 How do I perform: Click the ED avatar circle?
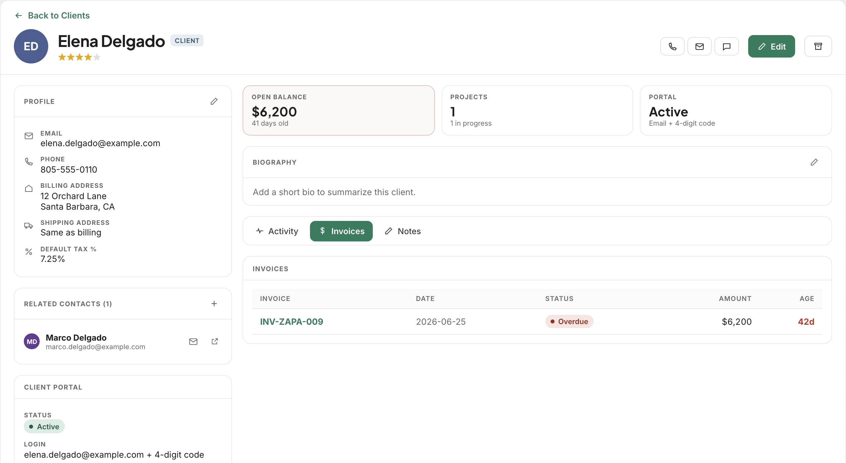(31, 46)
